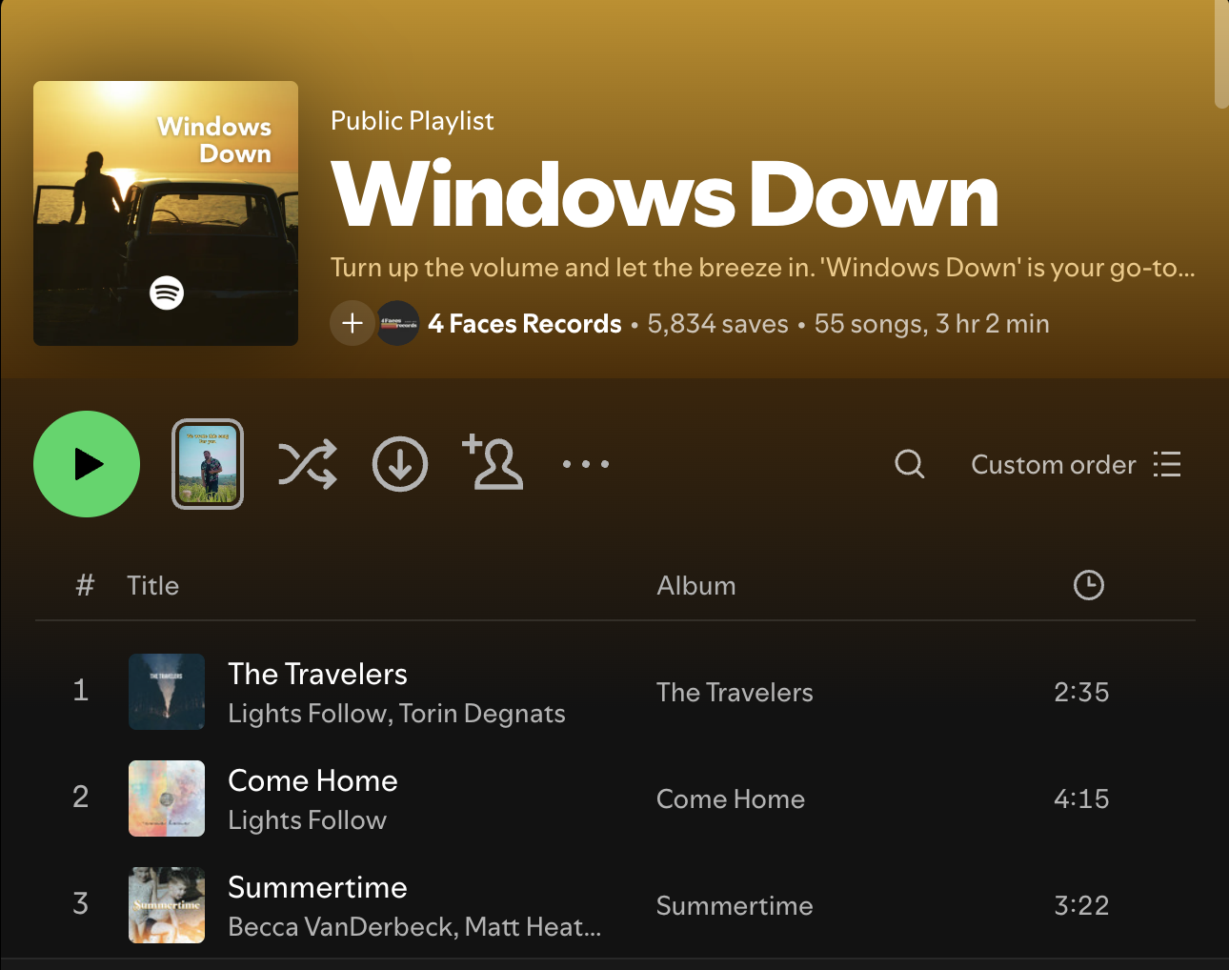Open the 4 Faces Records profile link
This screenshot has width=1229, height=970.
[525, 324]
